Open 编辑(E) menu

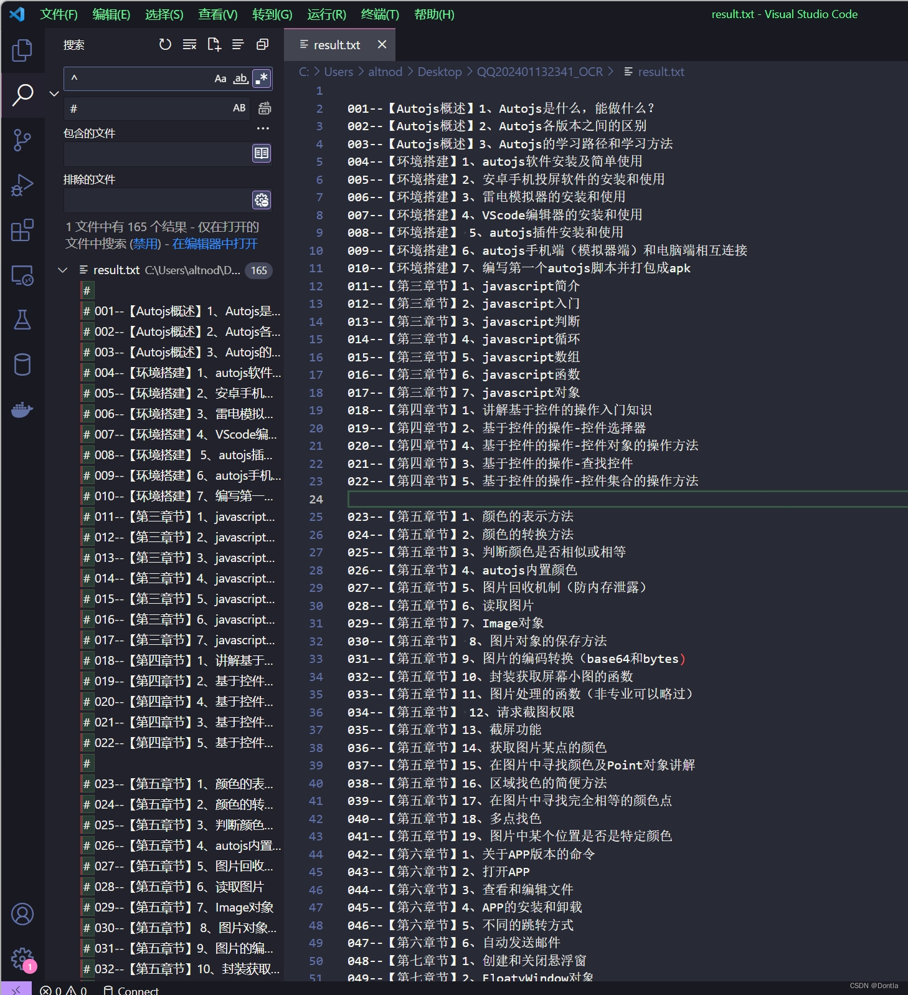click(111, 14)
